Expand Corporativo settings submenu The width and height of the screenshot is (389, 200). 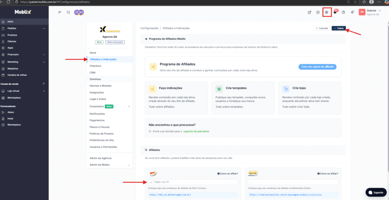[x=129, y=106]
